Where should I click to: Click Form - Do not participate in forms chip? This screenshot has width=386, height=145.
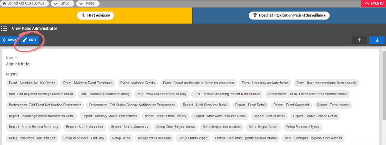(198, 83)
